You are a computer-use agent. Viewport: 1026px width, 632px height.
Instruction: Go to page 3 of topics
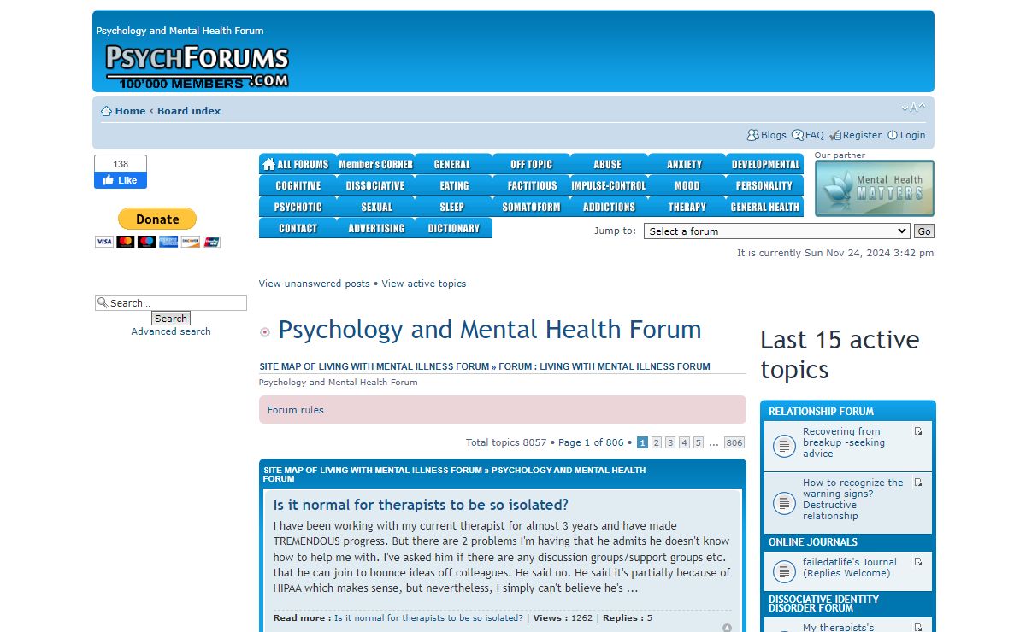670,442
